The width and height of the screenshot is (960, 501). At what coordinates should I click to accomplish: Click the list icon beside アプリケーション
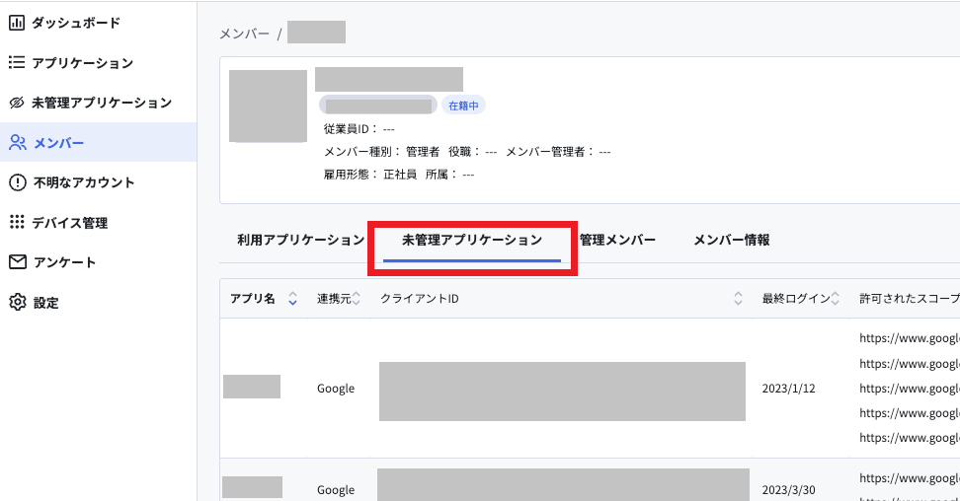point(17,62)
